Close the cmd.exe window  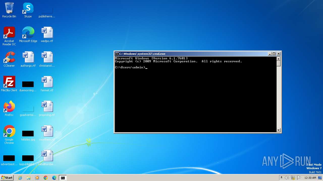[279, 54]
